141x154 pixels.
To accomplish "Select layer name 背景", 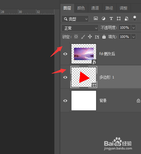I will [103, 101].
